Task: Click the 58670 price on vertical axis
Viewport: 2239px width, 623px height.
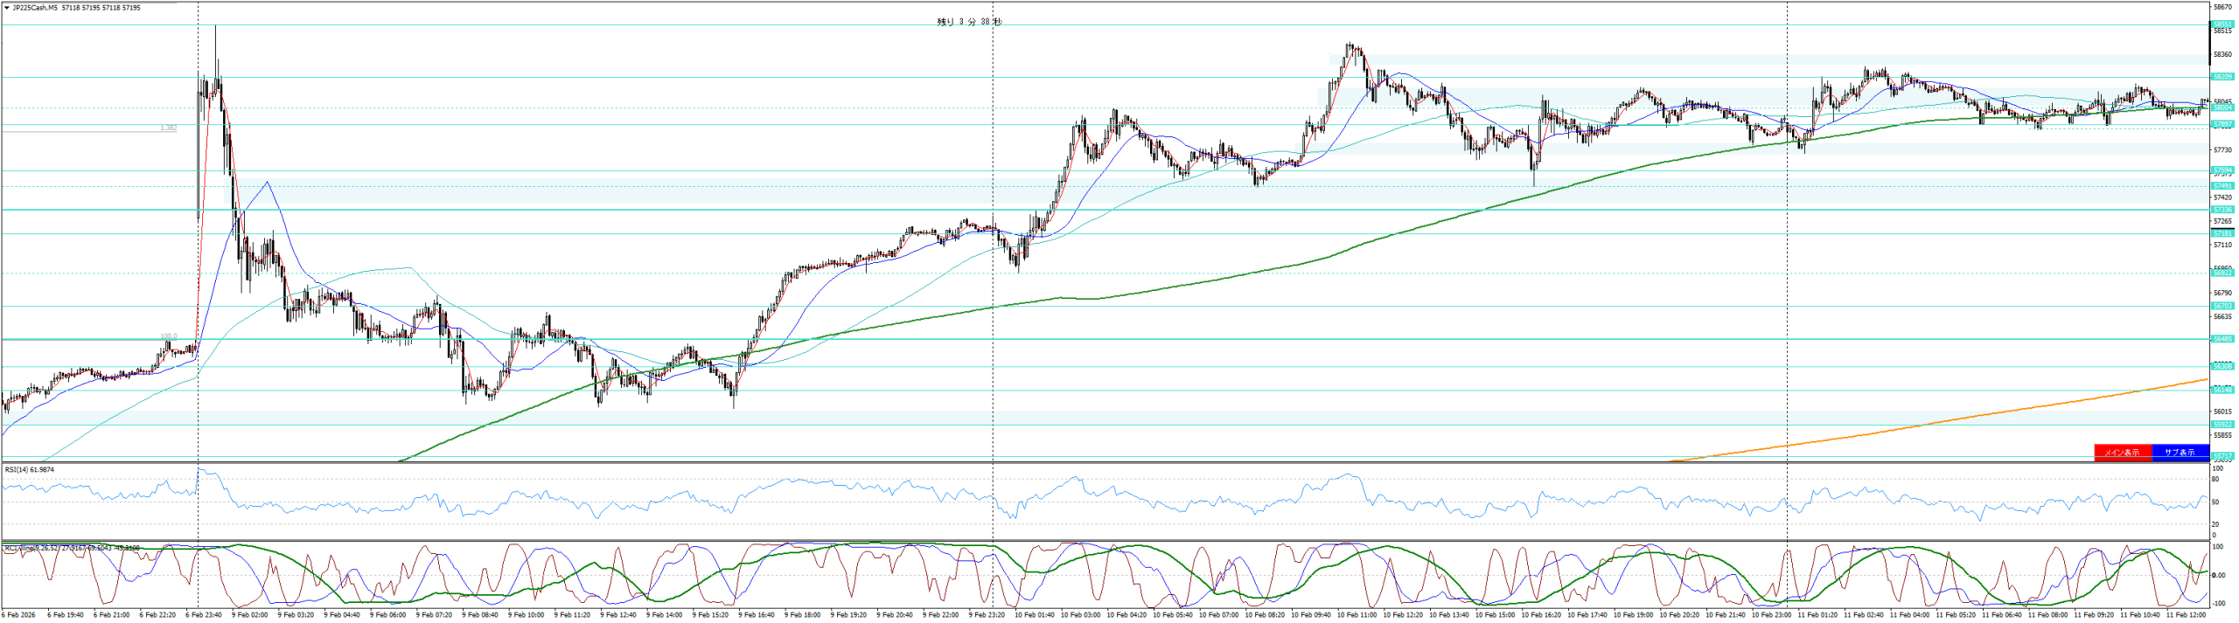Action: point(2222,7)
